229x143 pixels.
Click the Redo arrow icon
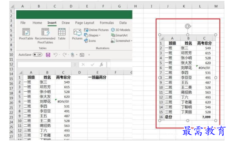(65, 55)
